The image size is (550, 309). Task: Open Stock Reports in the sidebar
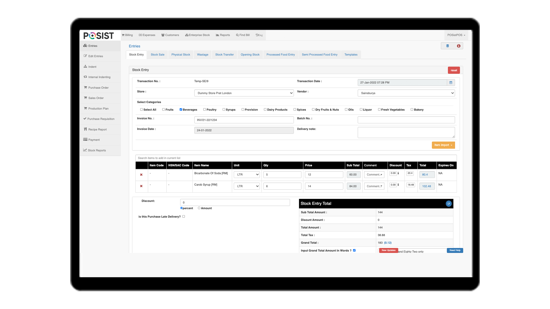point(97,150)
